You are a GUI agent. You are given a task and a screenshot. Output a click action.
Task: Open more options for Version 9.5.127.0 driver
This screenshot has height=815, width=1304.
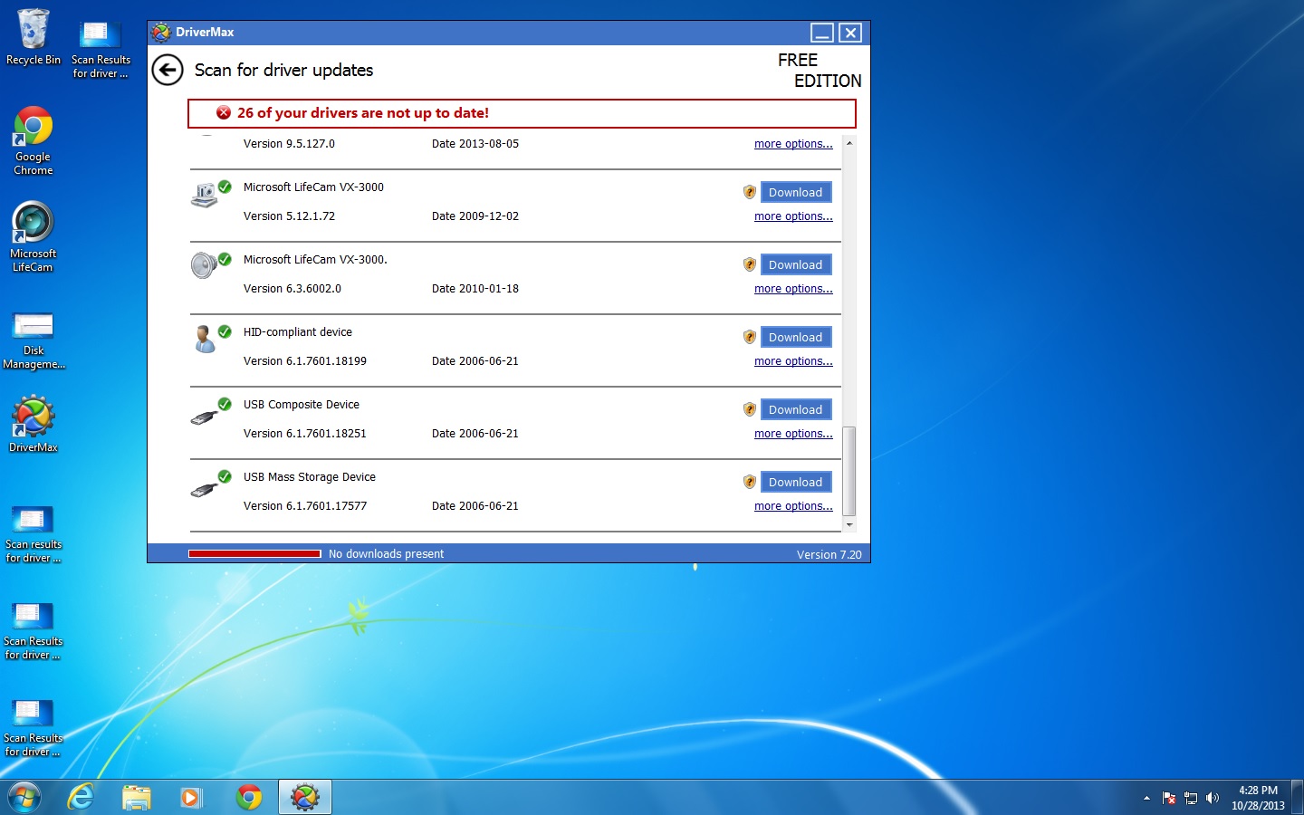793,144
